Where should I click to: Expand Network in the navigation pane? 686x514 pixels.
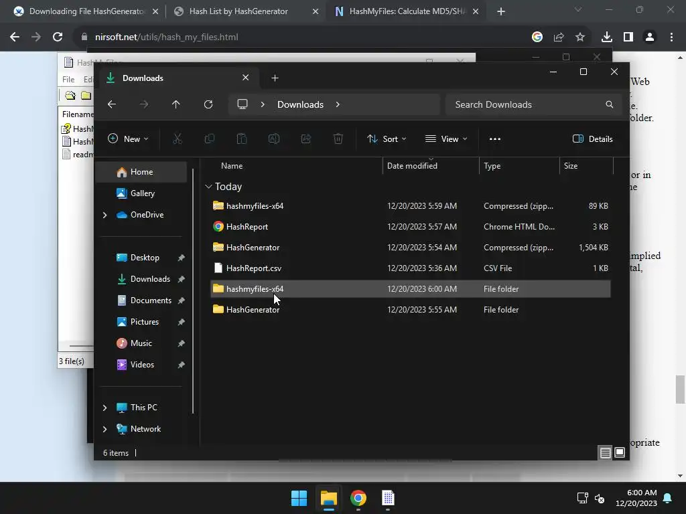click(x=105, y=429)
